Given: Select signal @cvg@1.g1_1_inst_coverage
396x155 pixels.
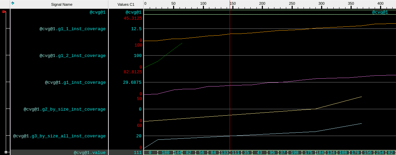Looking at the screenshot, I should click(x=72, y=29).
